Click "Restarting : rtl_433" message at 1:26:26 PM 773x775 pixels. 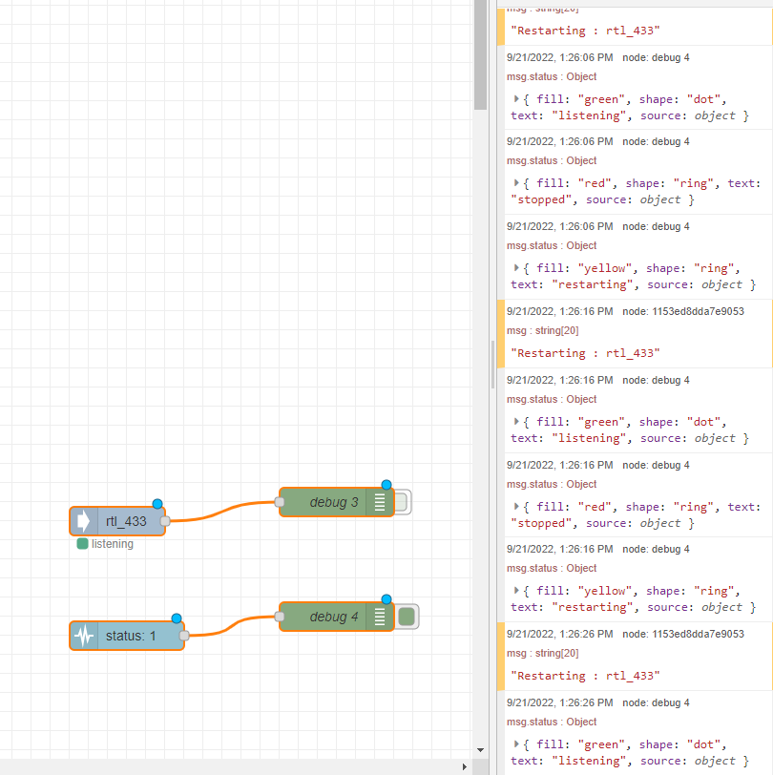[x=585, y=676]
